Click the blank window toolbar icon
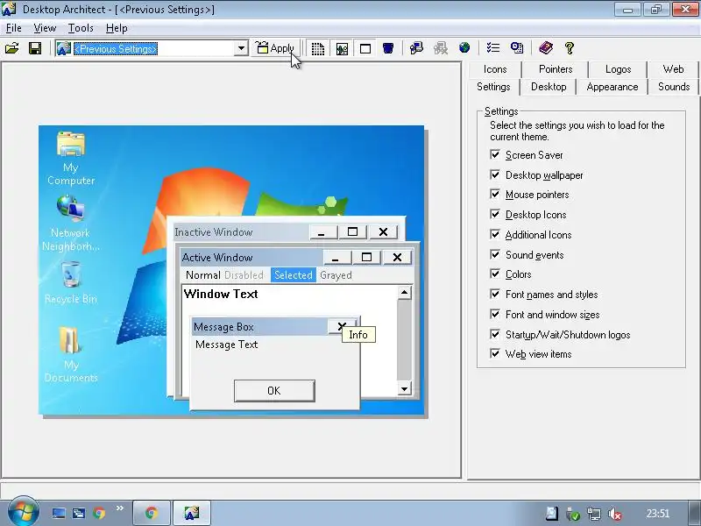701x526 pixels. [365, 48]
